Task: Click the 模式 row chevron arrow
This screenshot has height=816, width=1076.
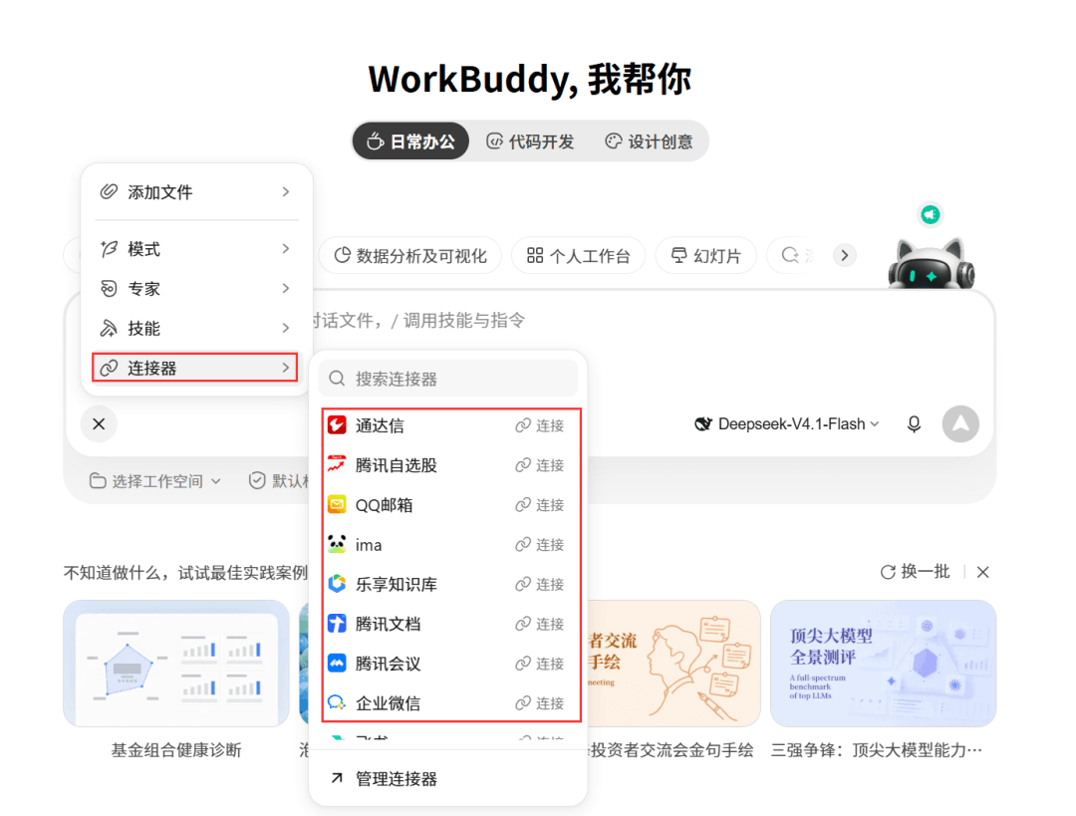Action: 286,248
